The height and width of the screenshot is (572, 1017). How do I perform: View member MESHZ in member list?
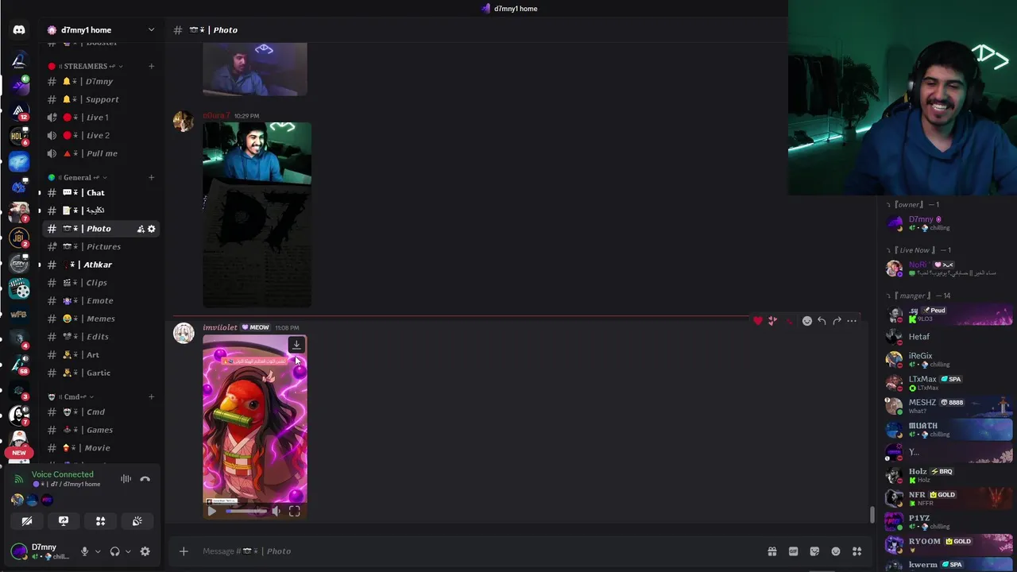(950, 406)
